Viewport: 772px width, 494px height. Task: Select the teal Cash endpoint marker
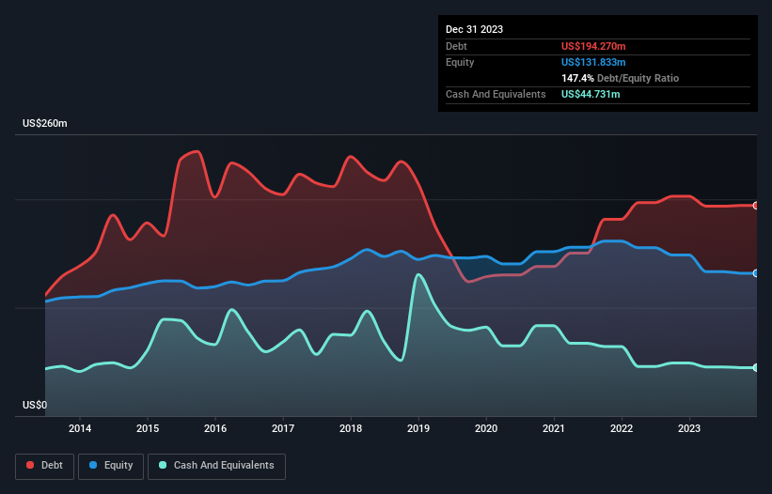(x=756, y=367)
